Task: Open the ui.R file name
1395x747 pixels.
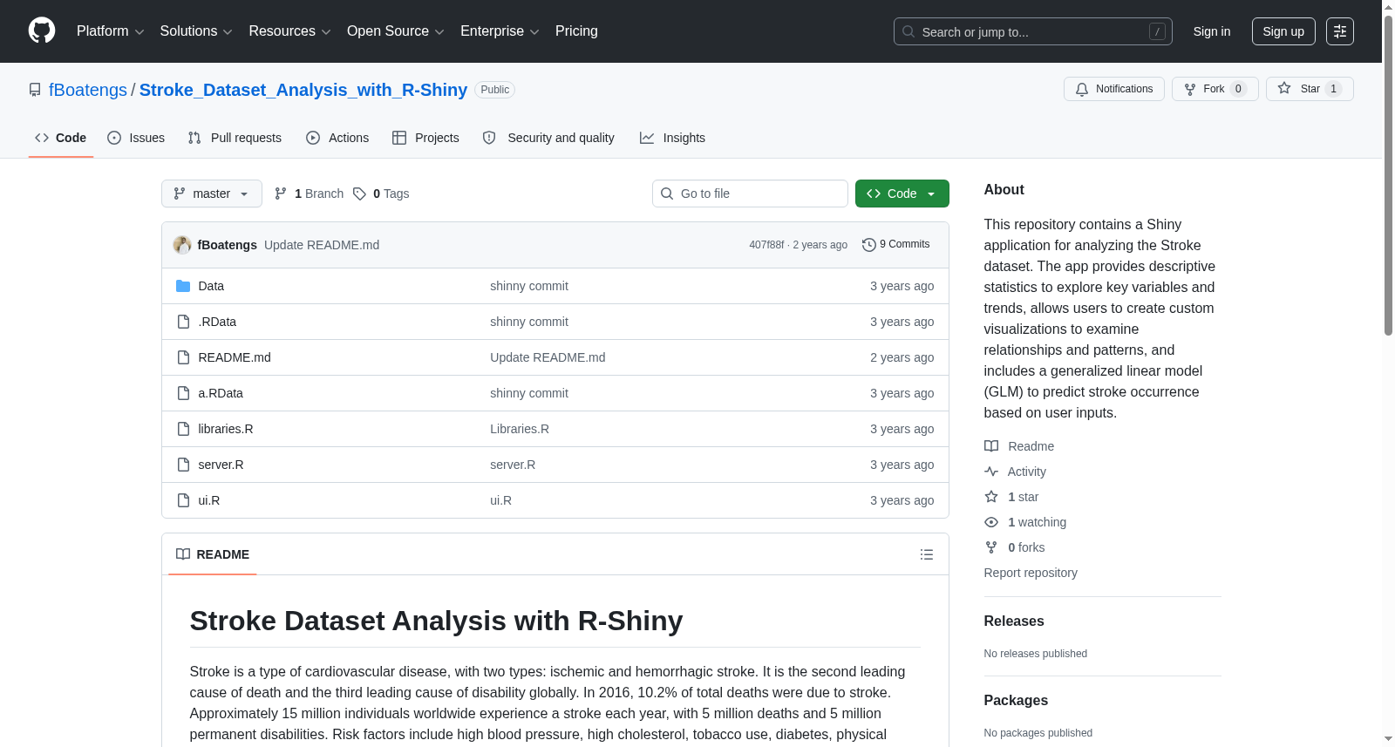Action: tap(209, 500)
